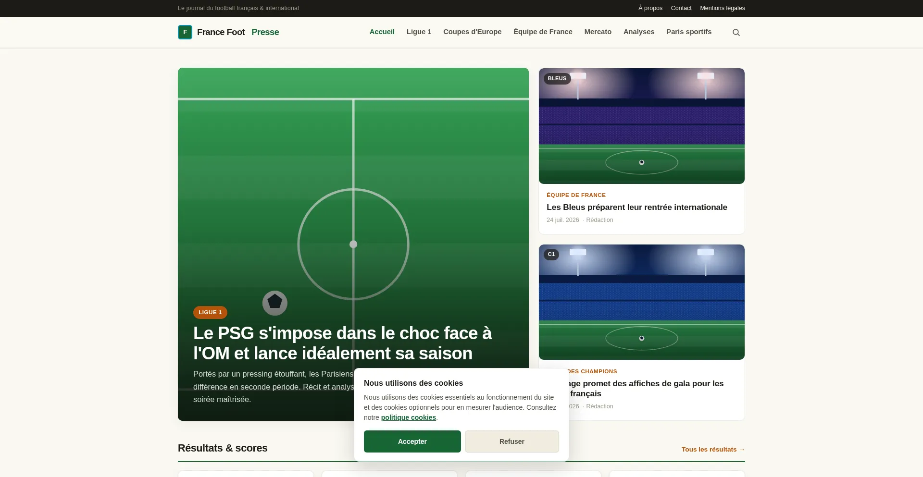Open the PSG s'impose headline article
The height and width of the screenshot is (477, 923).
click(342, 343)
